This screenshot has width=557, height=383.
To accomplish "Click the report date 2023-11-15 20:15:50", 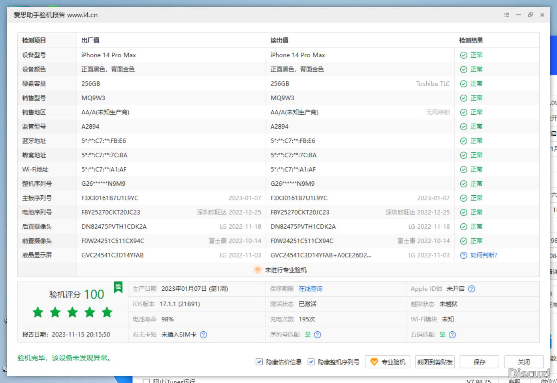I will (x=81, y=334).
